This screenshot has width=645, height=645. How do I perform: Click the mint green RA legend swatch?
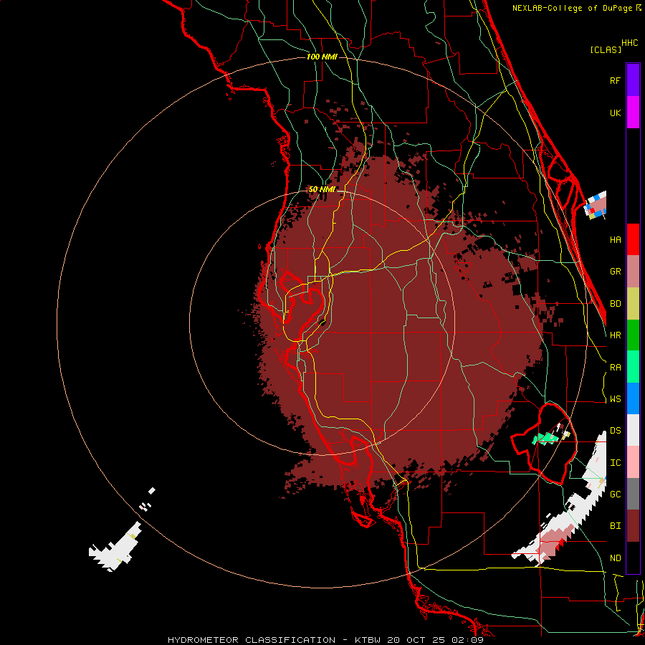[633, 367]
